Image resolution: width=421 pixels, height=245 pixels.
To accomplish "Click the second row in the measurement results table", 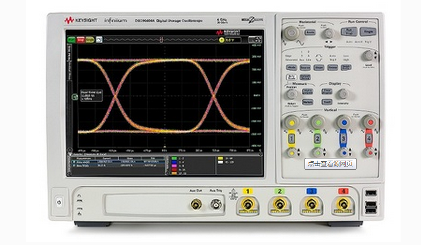I will 118,165.
